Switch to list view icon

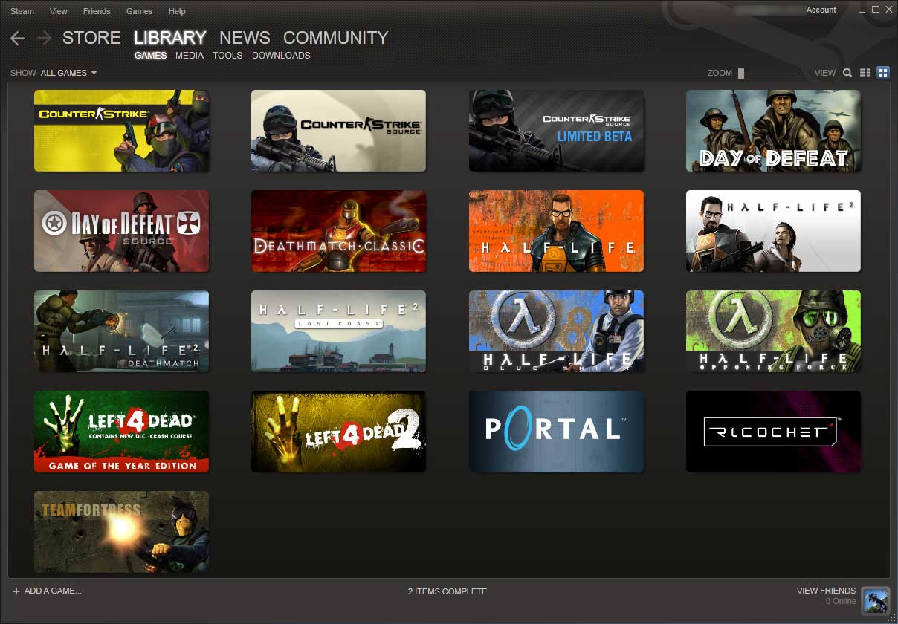[x=865, y=73]
